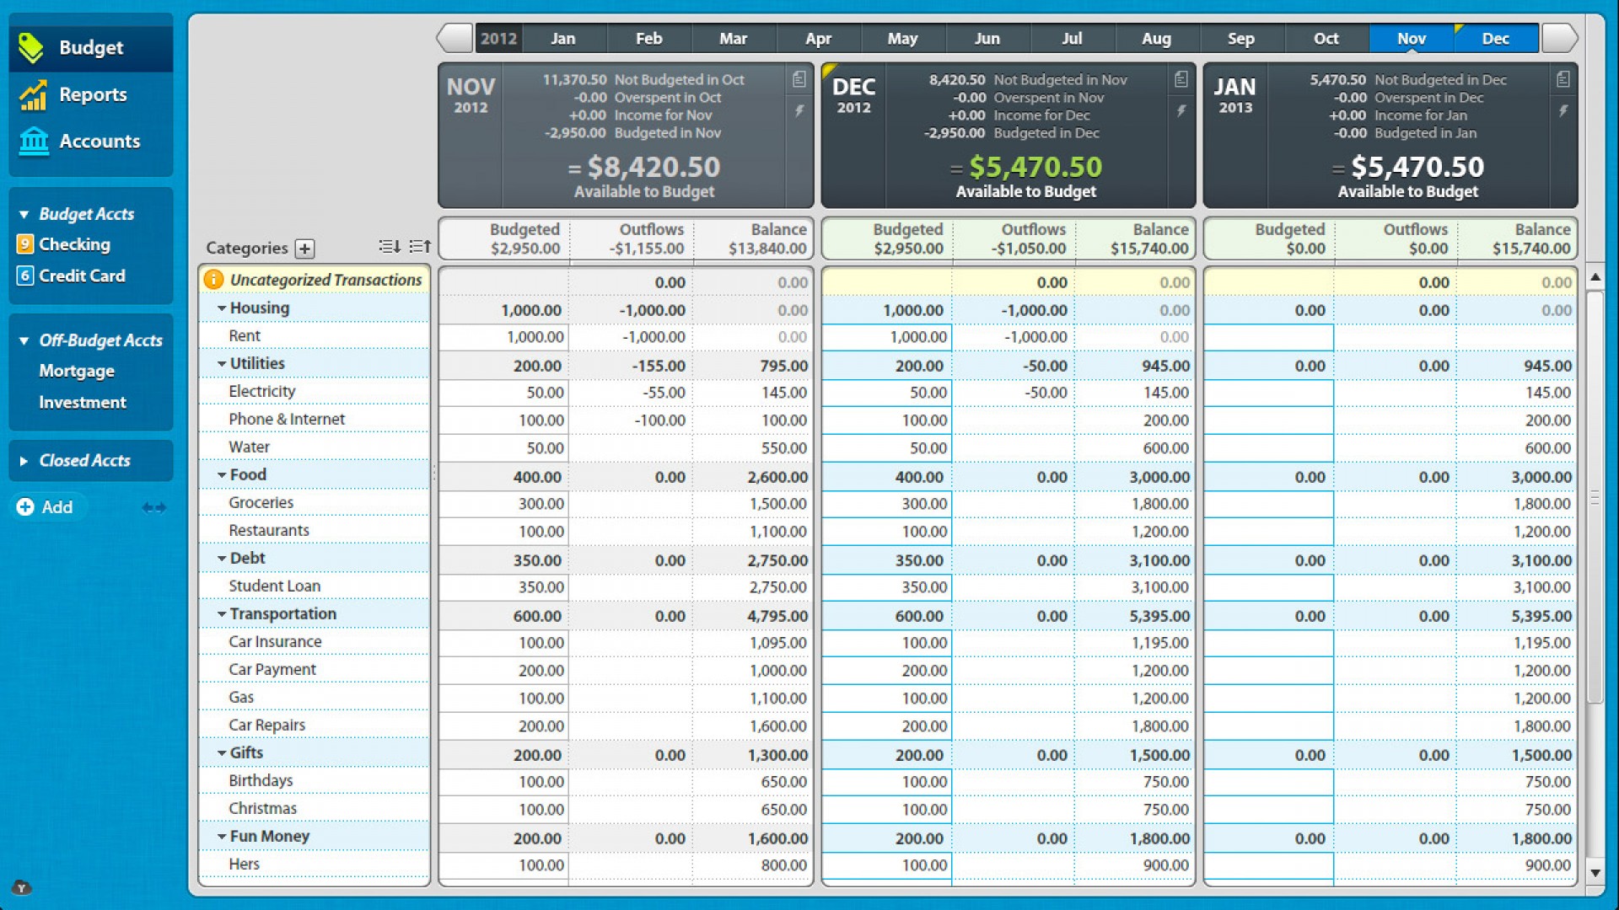Image resolution: width=1619 pixels, height=910 pixels.
Task: Open the Accounts section icon
Action: 32,142
